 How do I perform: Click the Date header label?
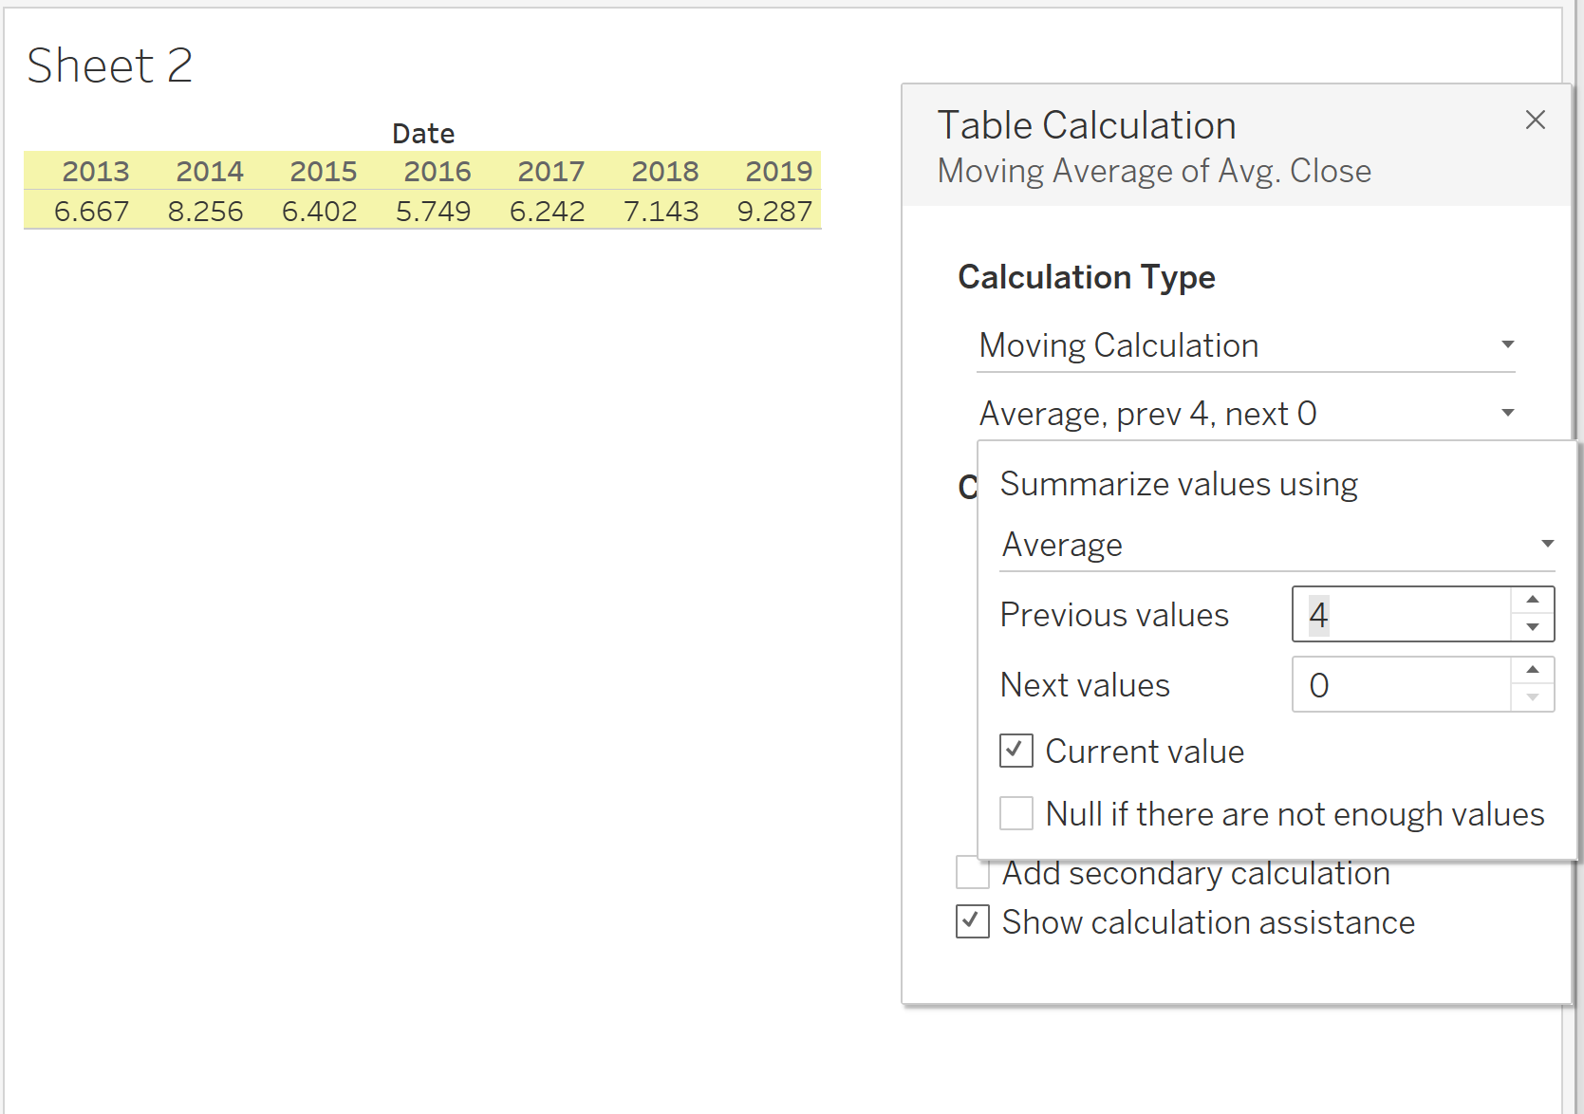tap(423, 134)
